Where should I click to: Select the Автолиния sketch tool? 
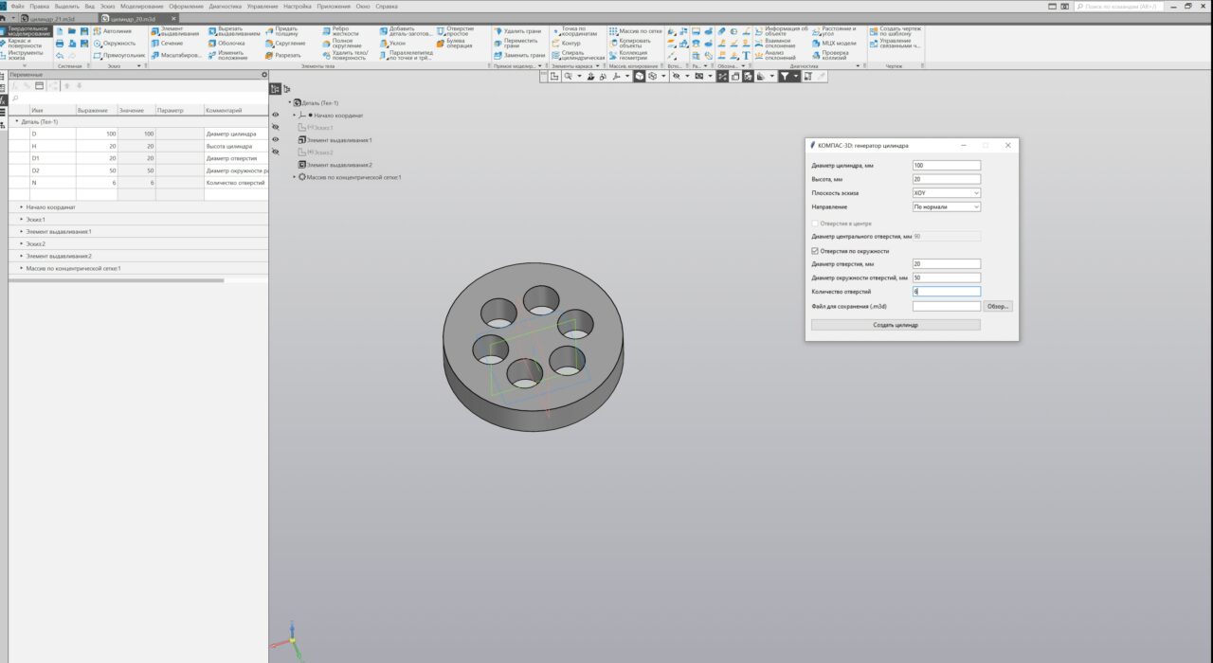pyautogui.click(x=113, y=31)
